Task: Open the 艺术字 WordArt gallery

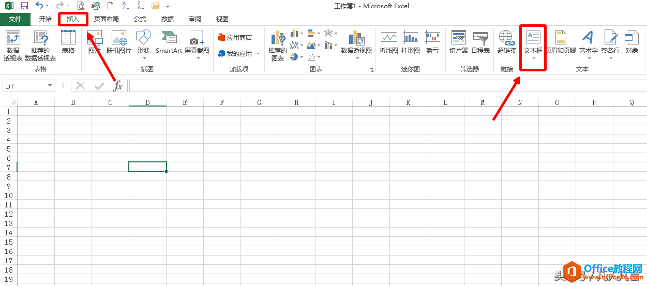Action: (588, 45)
